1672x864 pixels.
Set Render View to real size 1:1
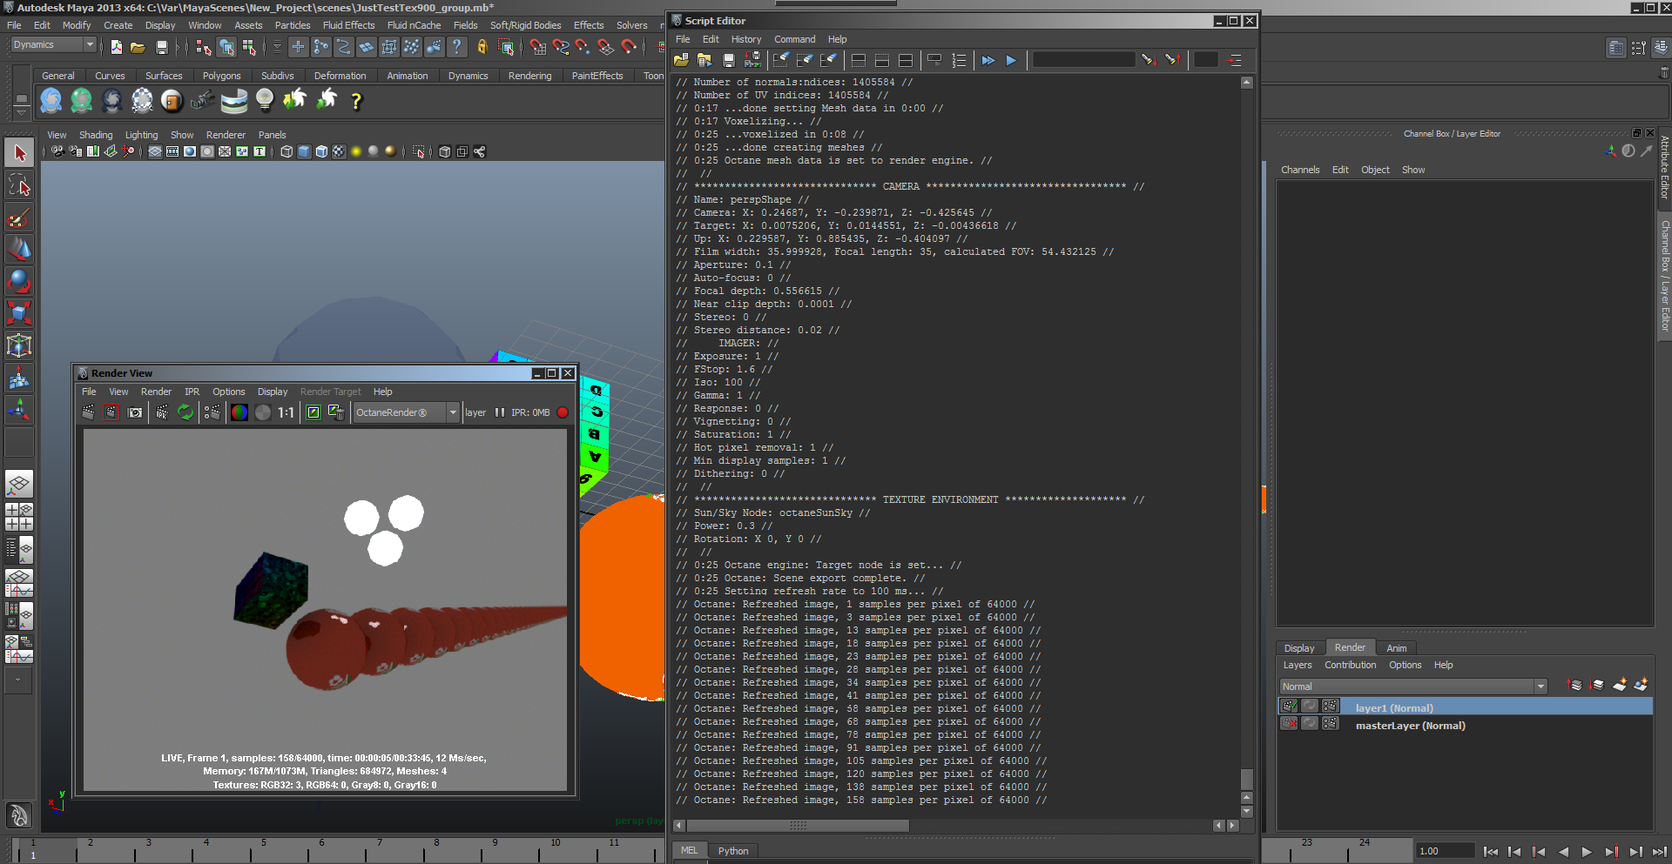[x=287, y=412]
